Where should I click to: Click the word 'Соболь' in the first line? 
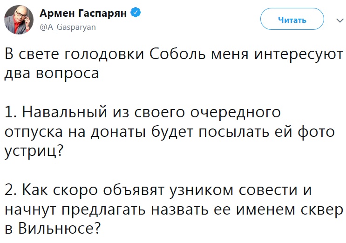[x=177, y=54]
